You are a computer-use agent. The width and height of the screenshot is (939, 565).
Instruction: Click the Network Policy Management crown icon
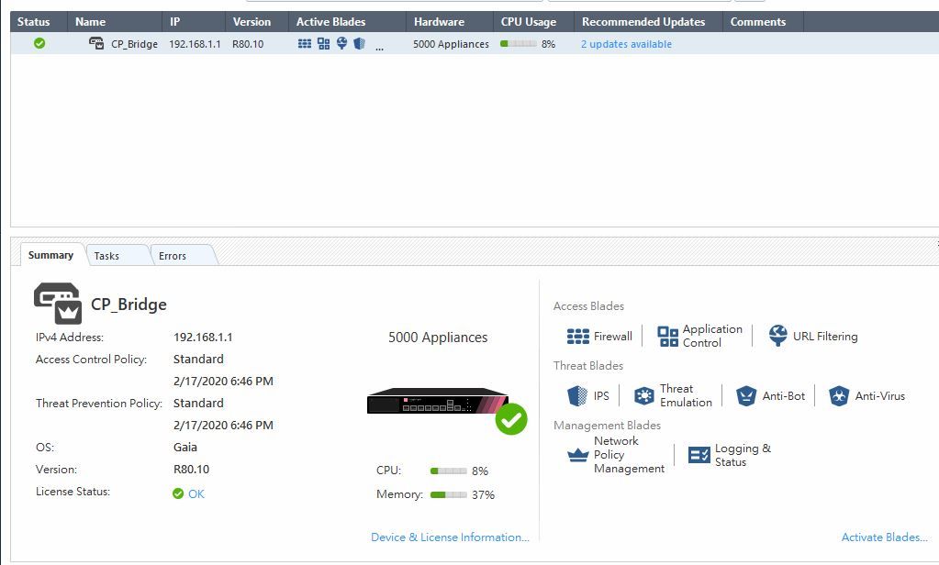(x=577, y=455)
